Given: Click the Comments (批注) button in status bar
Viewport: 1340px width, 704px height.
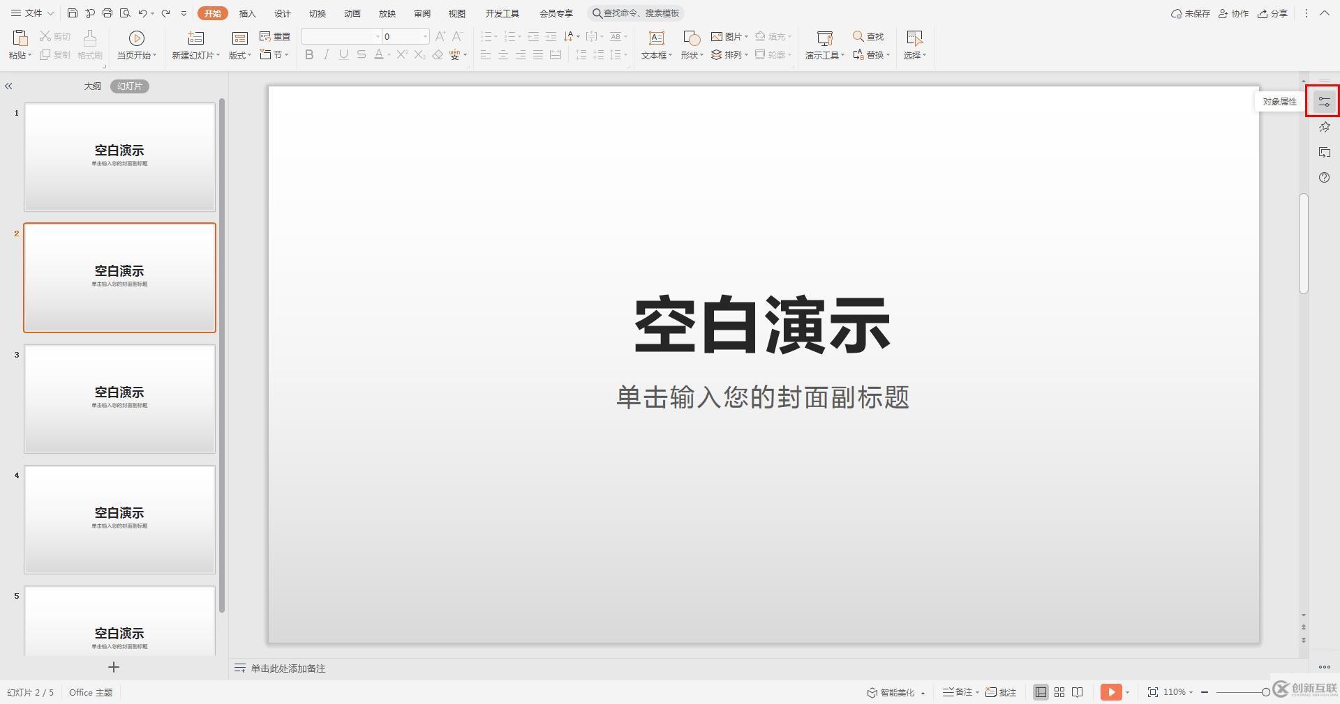Looking at the screenshot, I should coord(1001,692).
